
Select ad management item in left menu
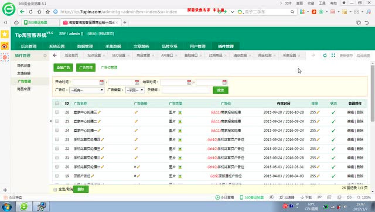(x=24, y=81)
